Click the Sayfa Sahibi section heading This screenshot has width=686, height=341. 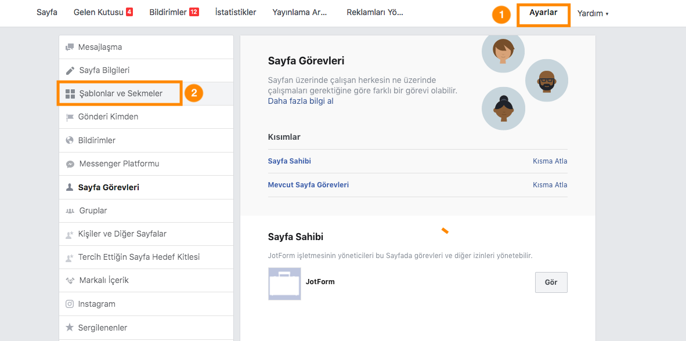coord(295,237)
